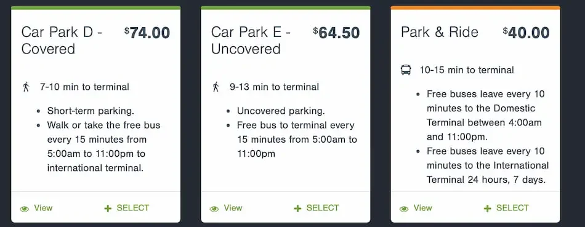The image size is (585, 227).
Task: View details of Park & Ride
Action: coord(416,208)
